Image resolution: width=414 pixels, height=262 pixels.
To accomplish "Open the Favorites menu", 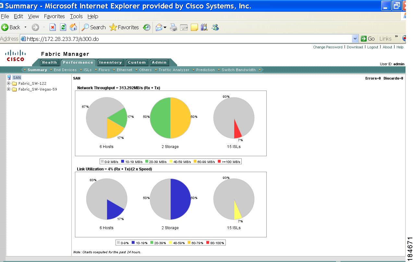I will click(x=54, y=16).
